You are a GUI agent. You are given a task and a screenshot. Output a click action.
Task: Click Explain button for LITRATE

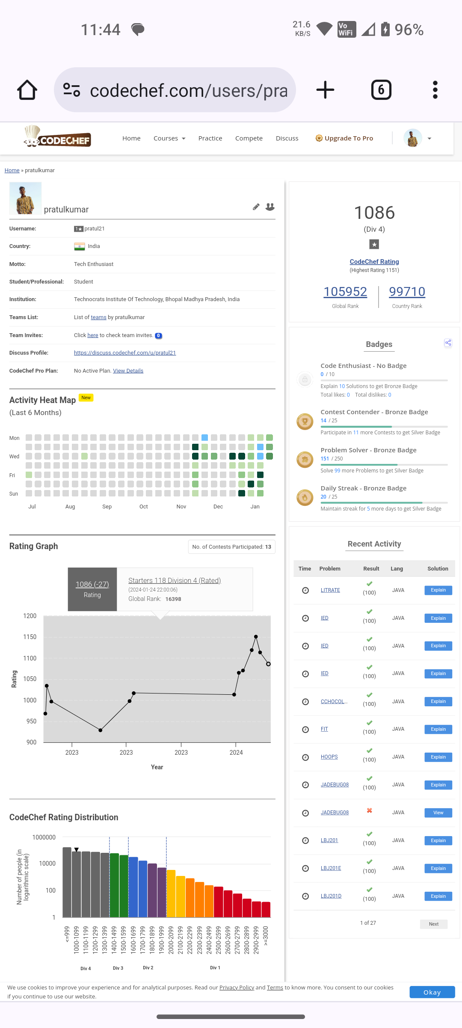pyautogui.click(x=438, y=590)
